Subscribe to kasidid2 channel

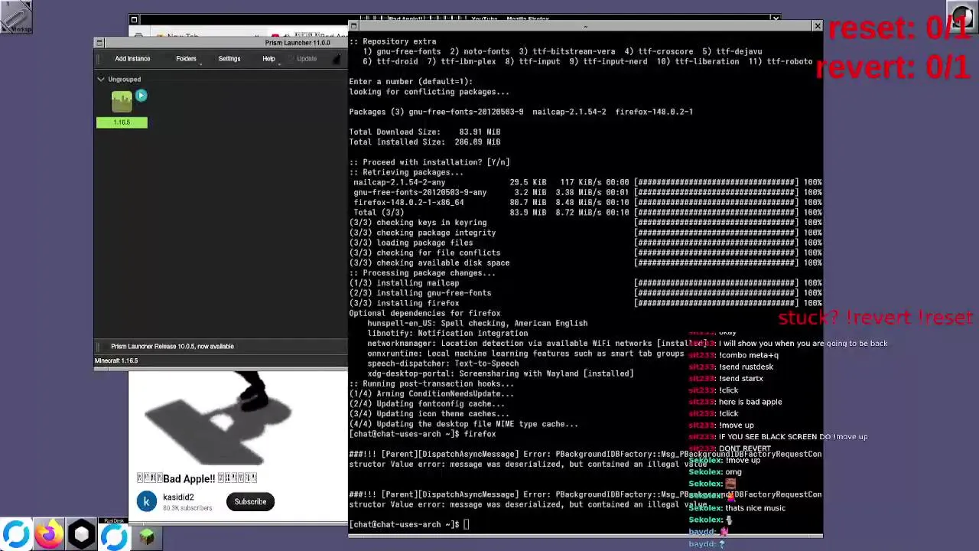pos(250,501)
